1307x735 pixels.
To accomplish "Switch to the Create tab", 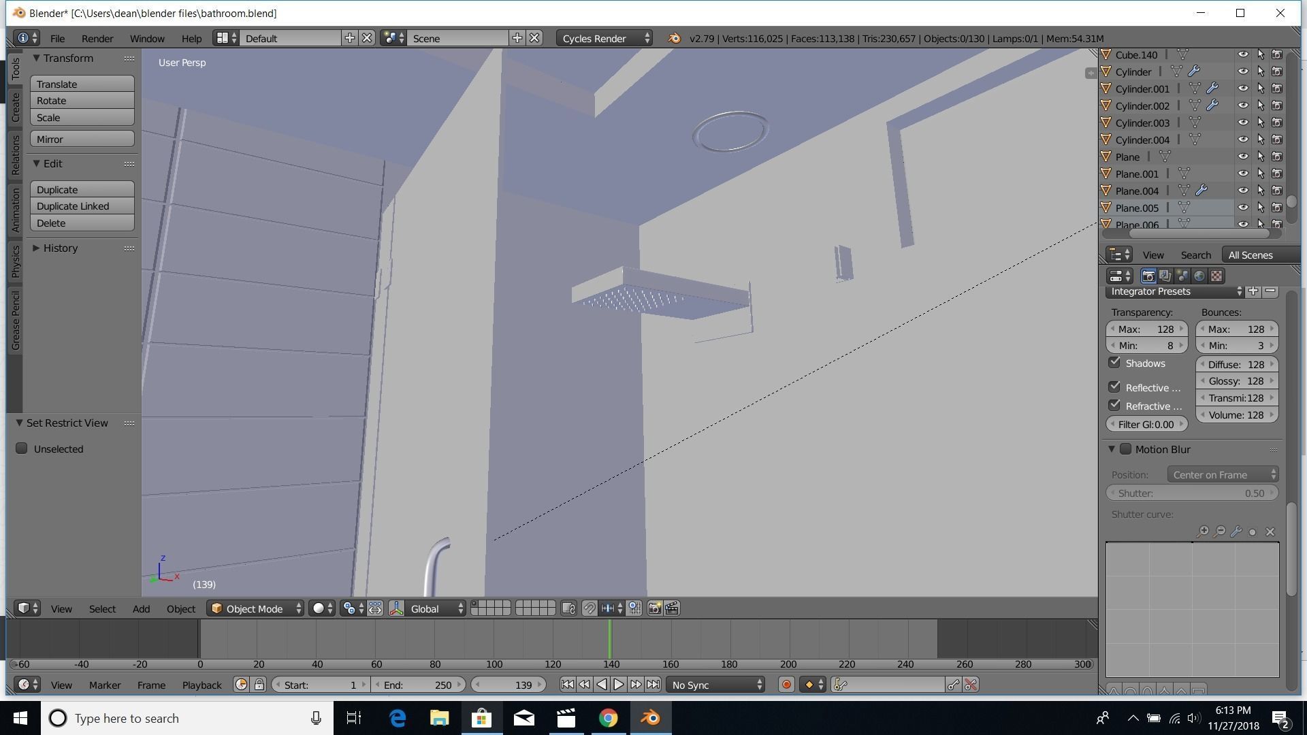I will tap(16, 108).
